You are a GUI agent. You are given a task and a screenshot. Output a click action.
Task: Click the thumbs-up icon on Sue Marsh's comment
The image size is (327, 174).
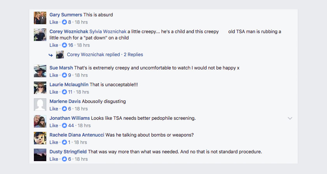click(65, 75)
